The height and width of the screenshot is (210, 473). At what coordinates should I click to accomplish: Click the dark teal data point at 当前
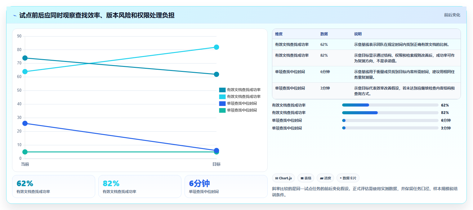tap(25, 58)
